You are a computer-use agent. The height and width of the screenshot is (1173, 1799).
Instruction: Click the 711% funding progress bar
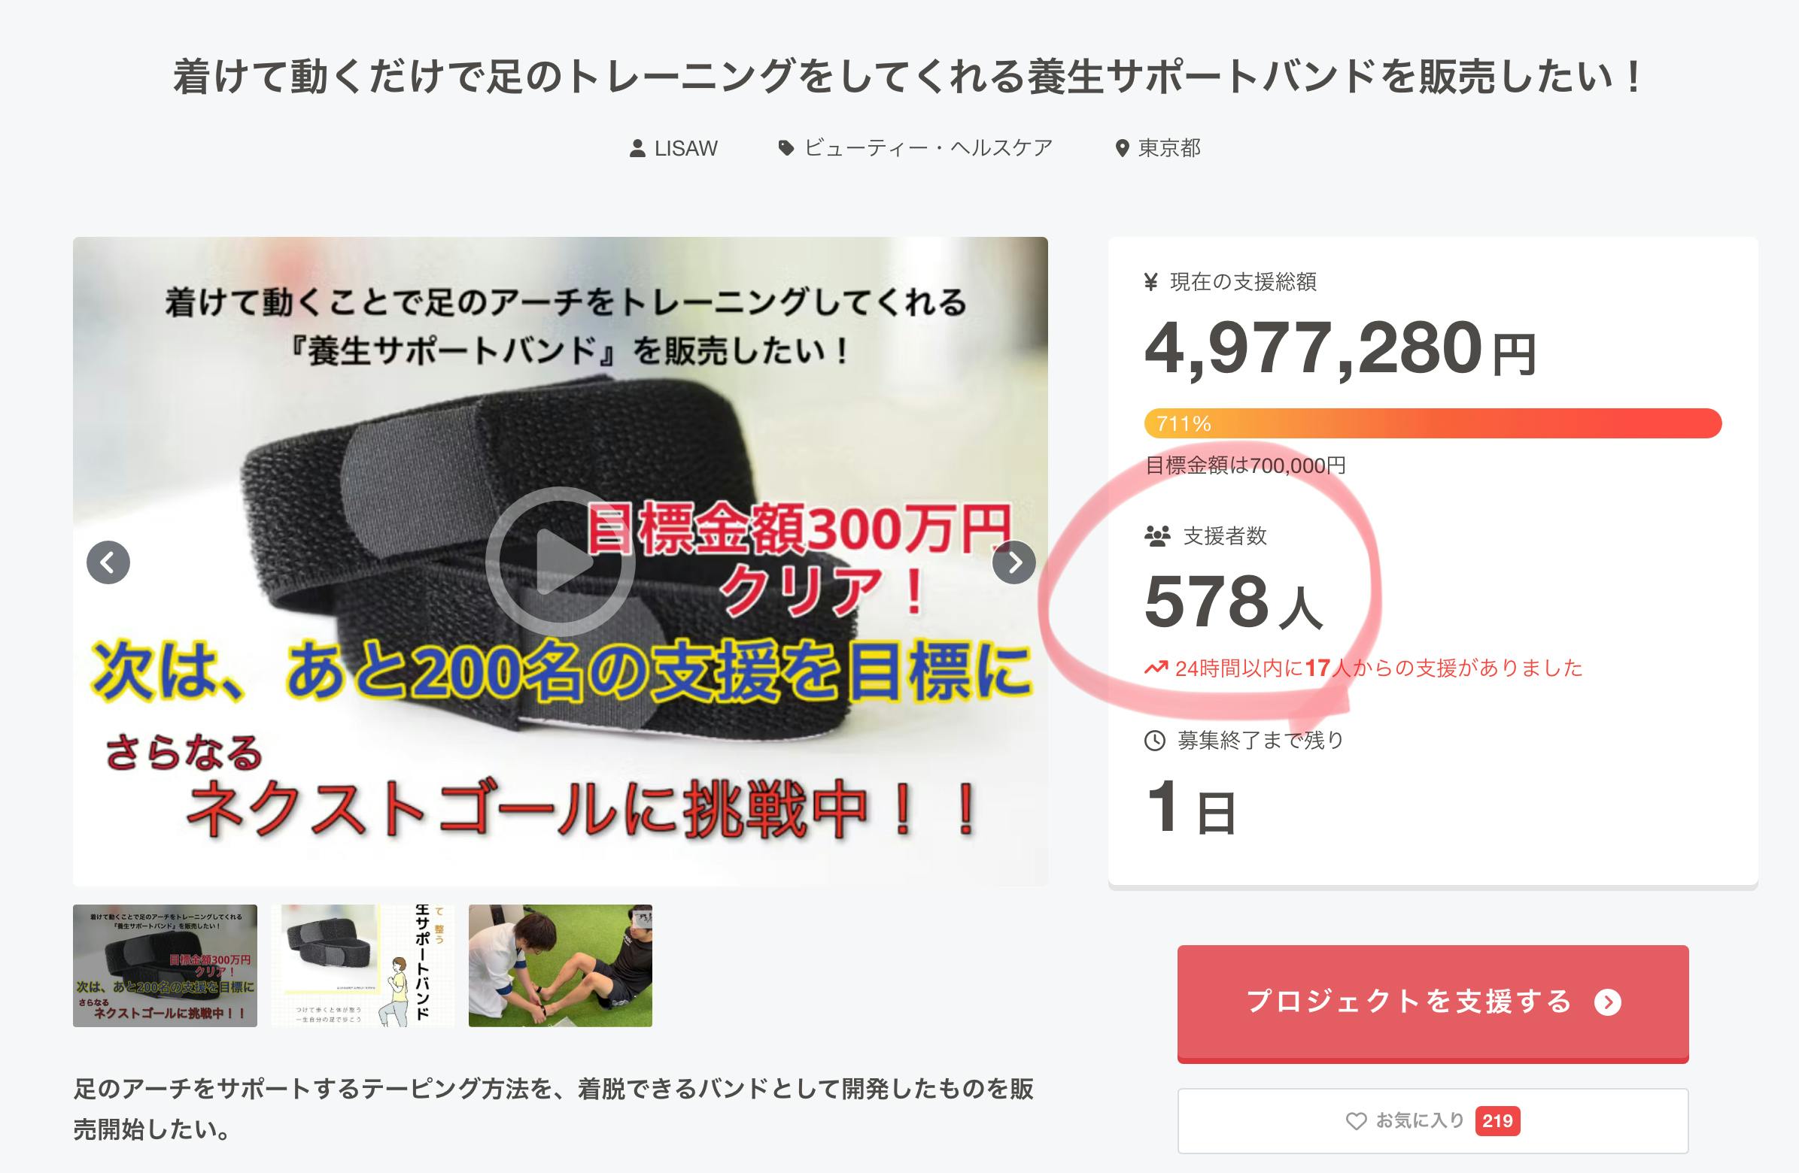click(1433, 423)
